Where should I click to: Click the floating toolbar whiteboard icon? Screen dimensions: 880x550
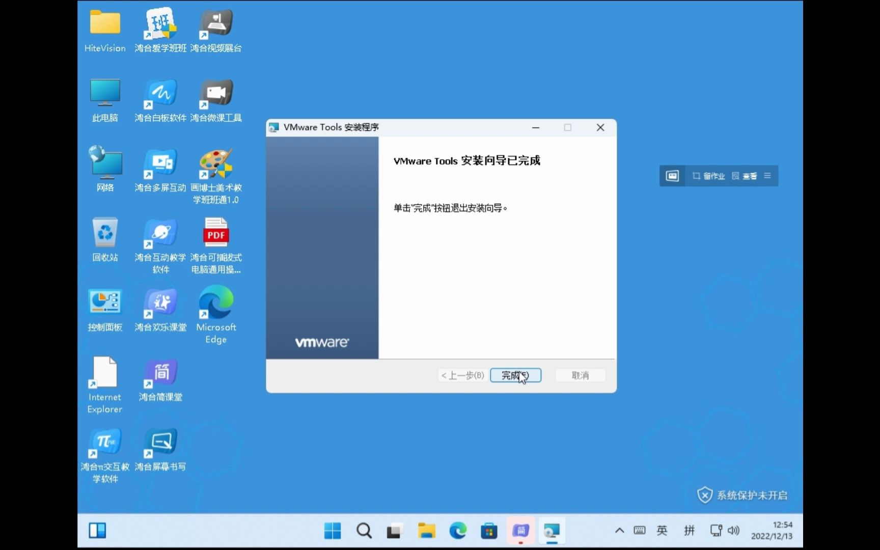672,176
